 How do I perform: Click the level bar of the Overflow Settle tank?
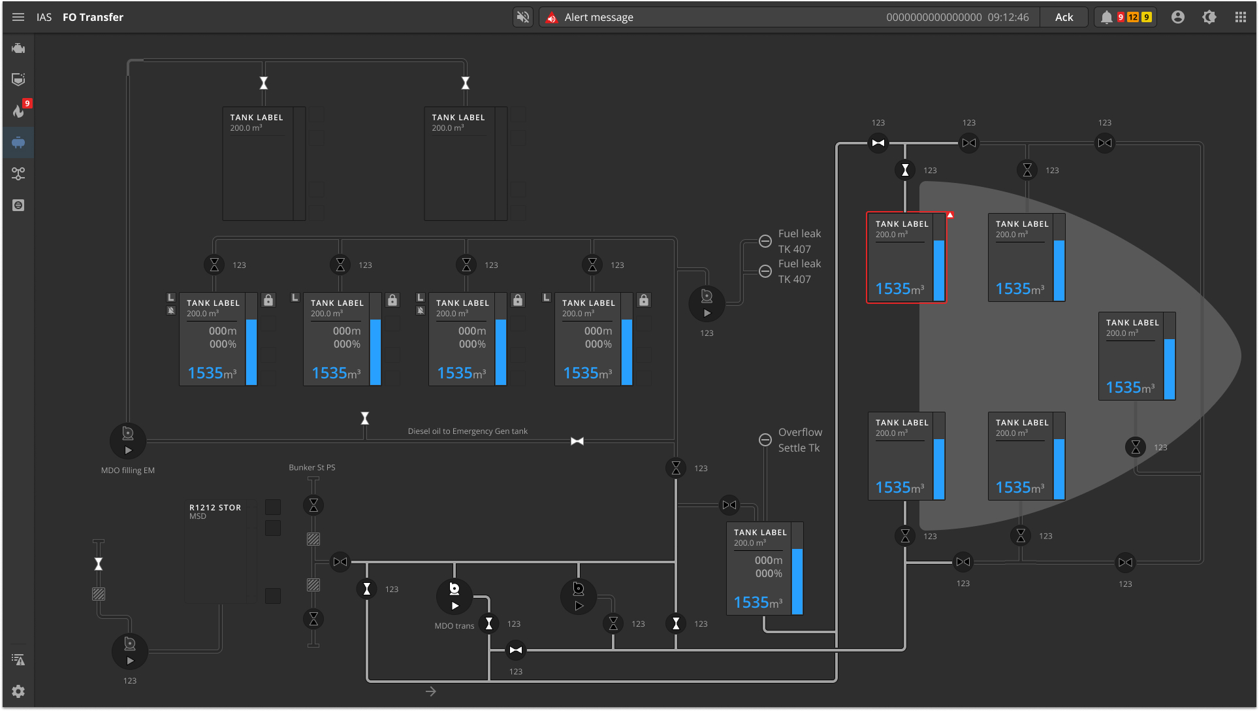click(x=797, y=569)
